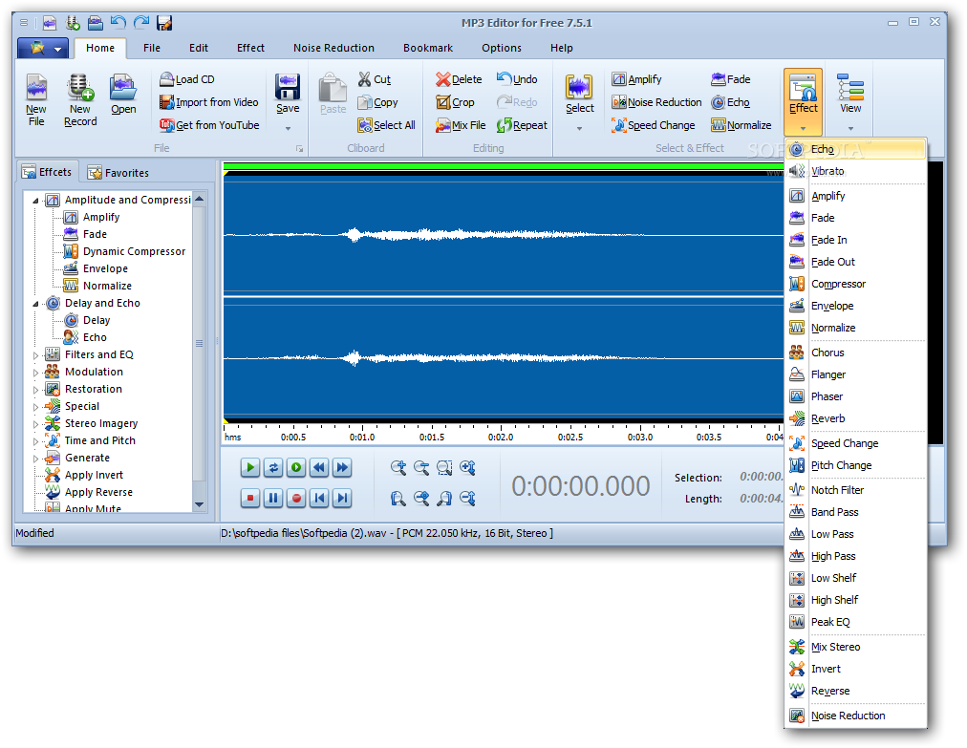
Task: Choose Import from Video
Action: (x=208, y=102)
